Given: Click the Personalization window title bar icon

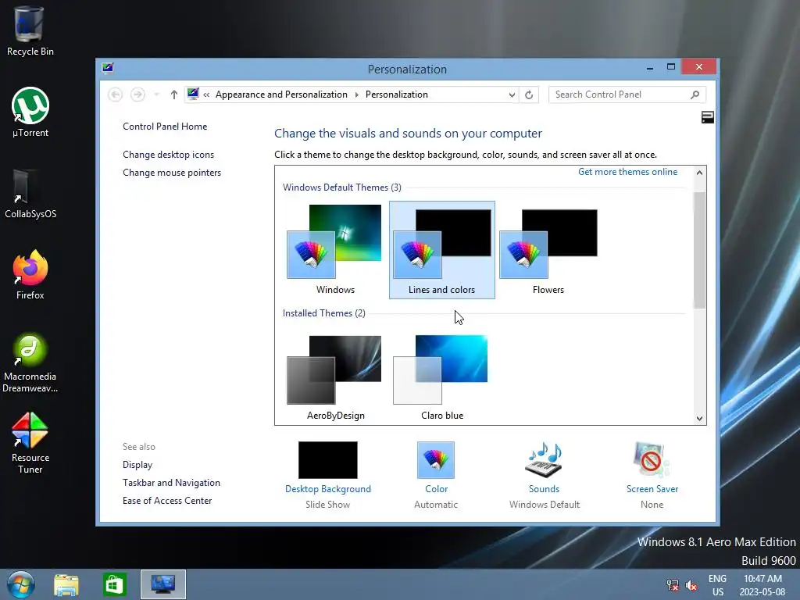Looking at the screenshot, I should click(x=108, y=68).
